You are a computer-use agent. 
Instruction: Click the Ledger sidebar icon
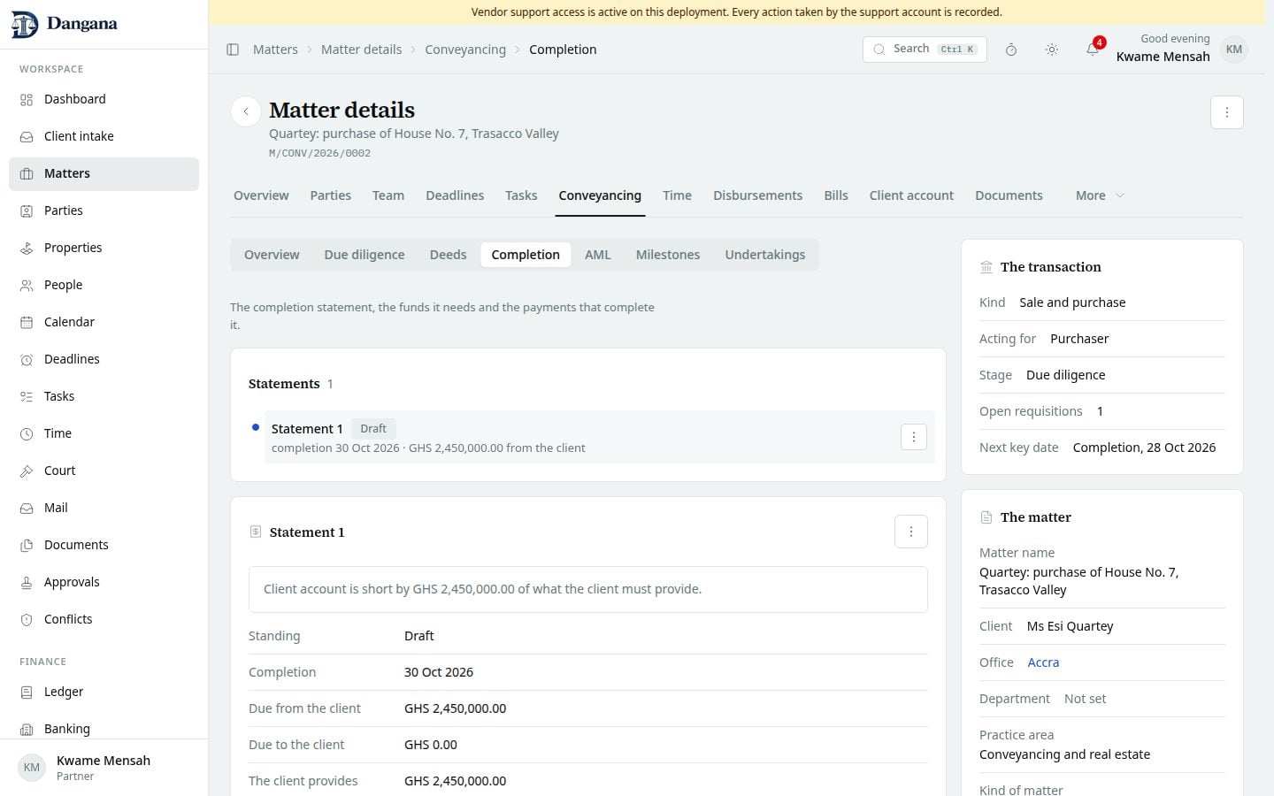click(27, 692)
